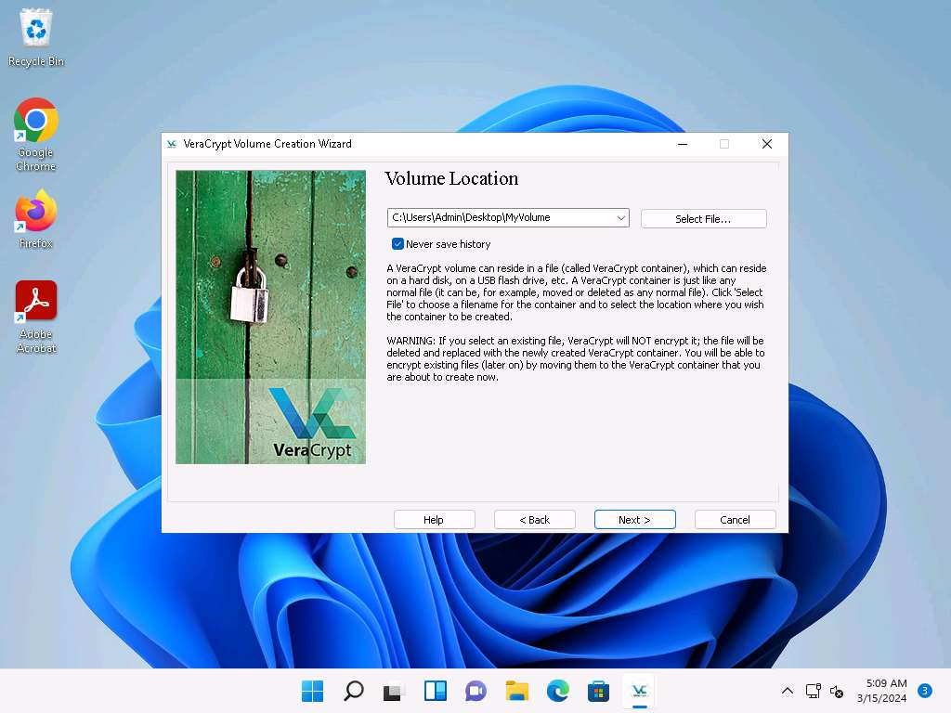The width and height of the screenshot is (951, 713).
Task: Click Next to continue the wizard
Action: click(x=634, y=520)
